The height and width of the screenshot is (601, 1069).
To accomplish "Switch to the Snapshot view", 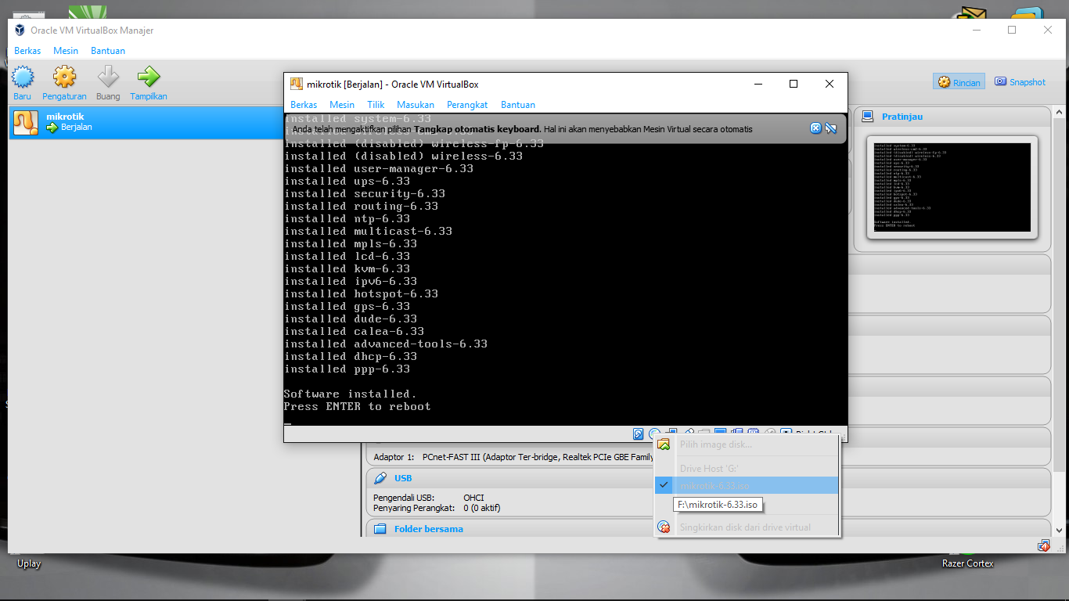I will point(1020,81).
